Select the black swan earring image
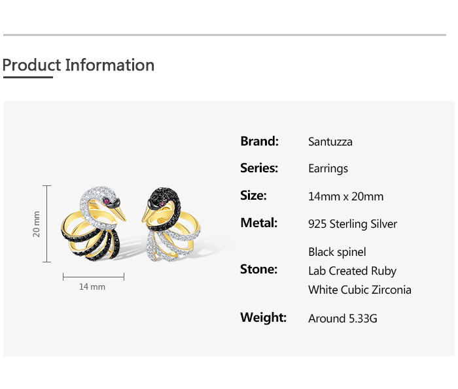This screenshot has height=389, width=458. (x=171, y=221)
